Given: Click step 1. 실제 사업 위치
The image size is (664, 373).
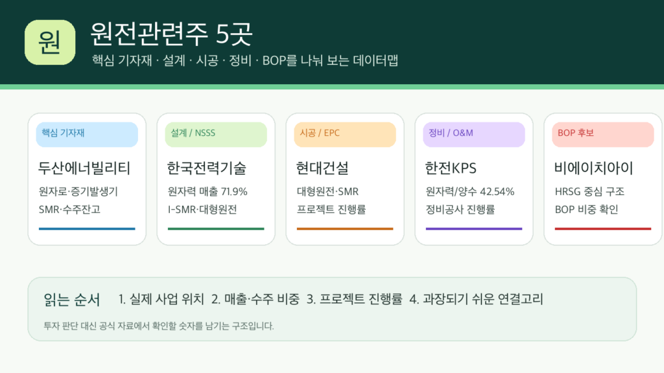Looking at the screenshot, I should point(161,299).
